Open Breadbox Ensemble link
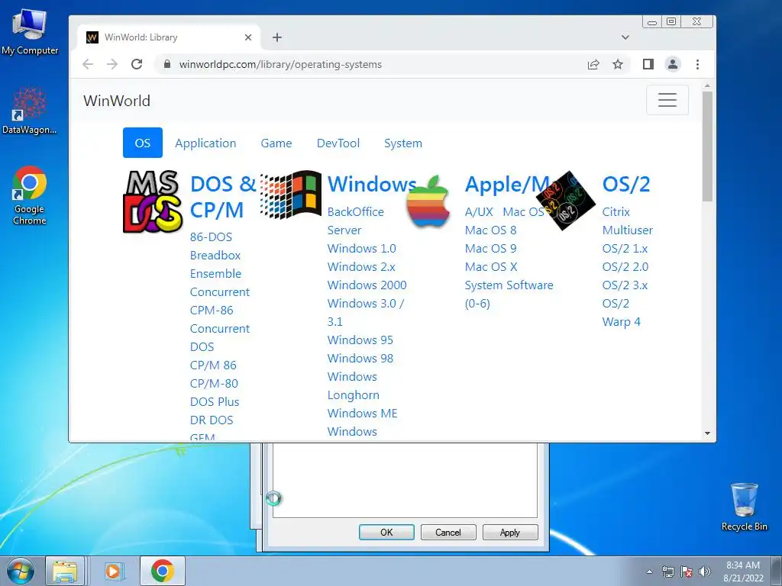 (x=215, y=265)
